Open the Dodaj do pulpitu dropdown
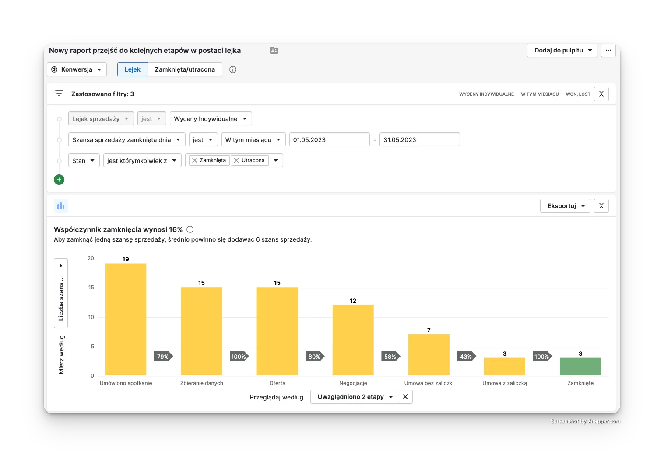The height and width of the screenshot is (468, 664). (562, 50)
